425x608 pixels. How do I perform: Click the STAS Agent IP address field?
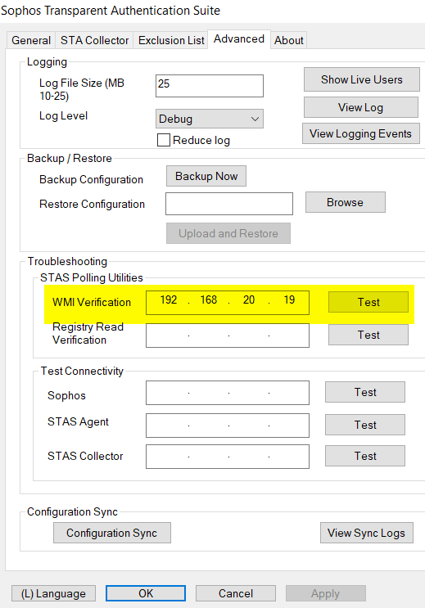[228, 426]
